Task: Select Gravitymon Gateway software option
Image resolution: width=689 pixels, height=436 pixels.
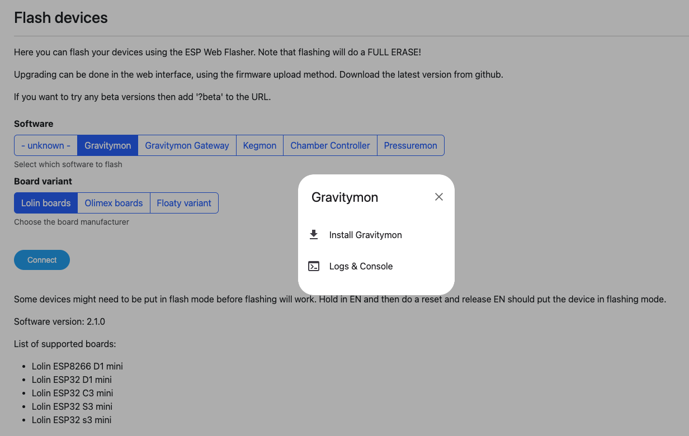Action: pyautogui.click(x=187, y=145)
